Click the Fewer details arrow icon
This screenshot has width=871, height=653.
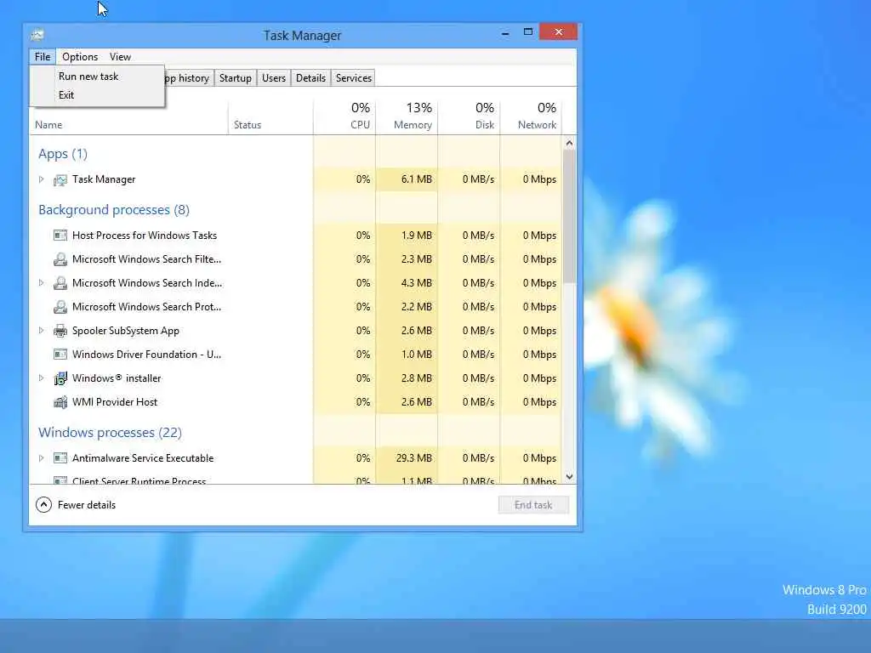tap(44, 505)
